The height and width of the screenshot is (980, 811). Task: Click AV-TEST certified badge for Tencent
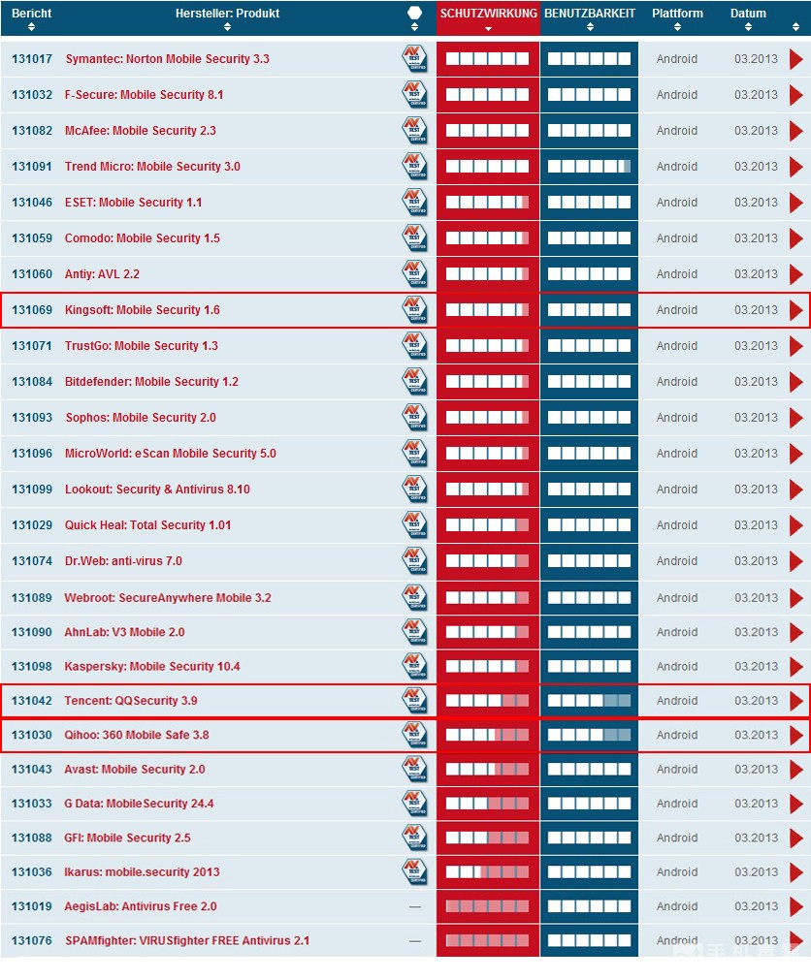(414, 701)
